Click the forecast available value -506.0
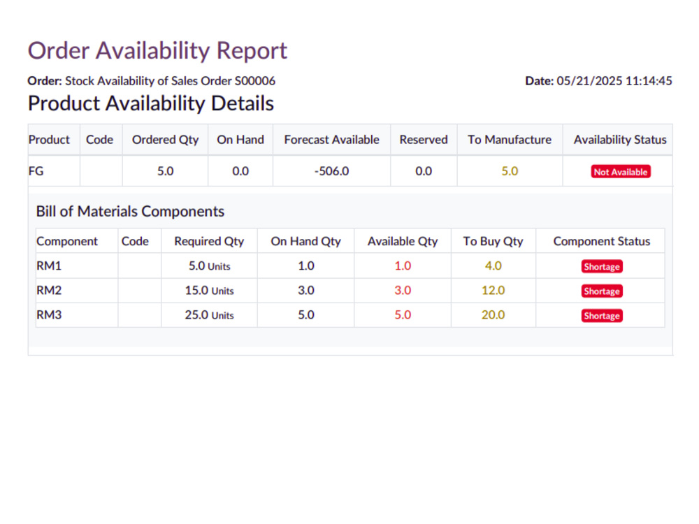The height and width of the screenshot is (524, 699). tap(331, 172)
